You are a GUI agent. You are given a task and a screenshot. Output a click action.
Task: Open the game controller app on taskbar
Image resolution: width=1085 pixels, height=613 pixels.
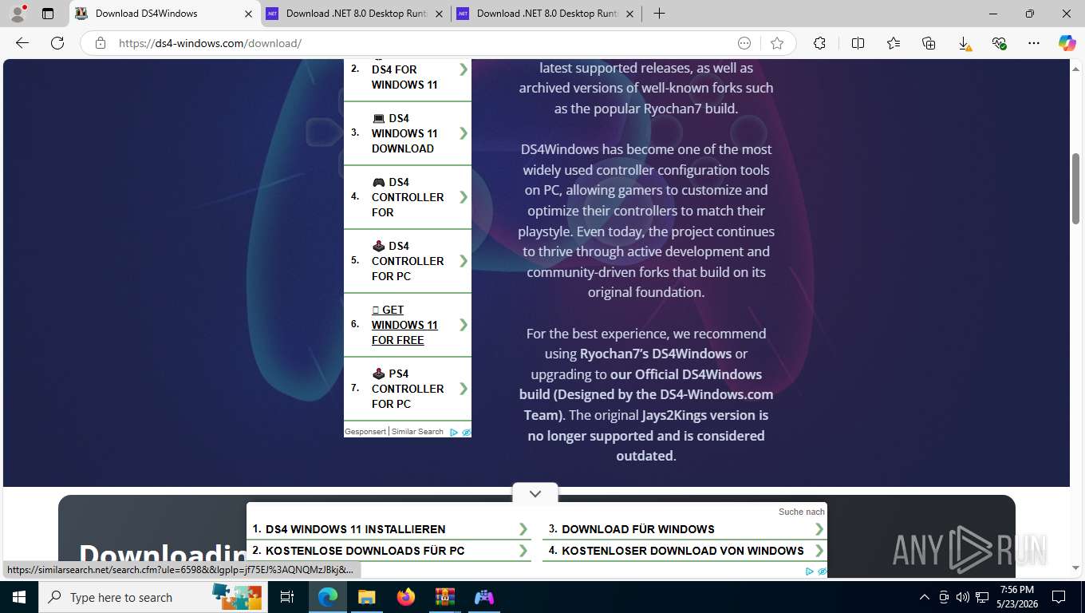click(x=483, y=597)
